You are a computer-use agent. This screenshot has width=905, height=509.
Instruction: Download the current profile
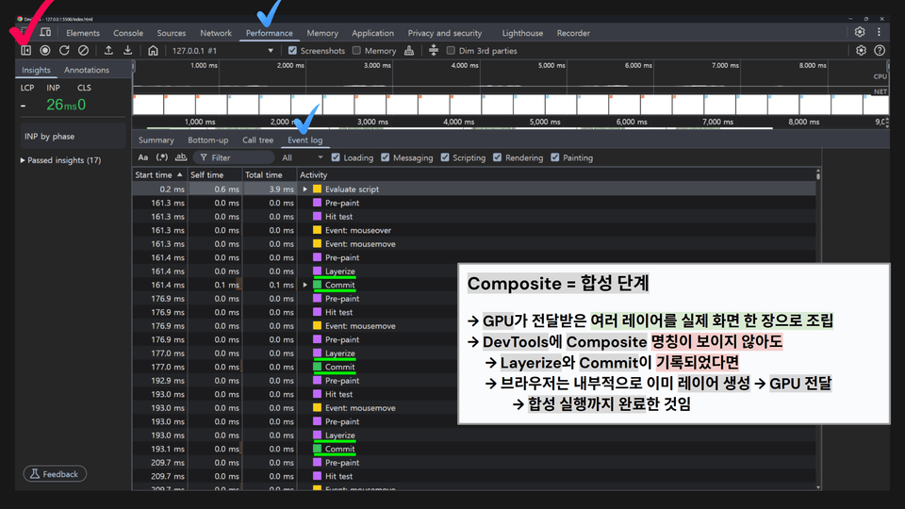pos(127,51)
